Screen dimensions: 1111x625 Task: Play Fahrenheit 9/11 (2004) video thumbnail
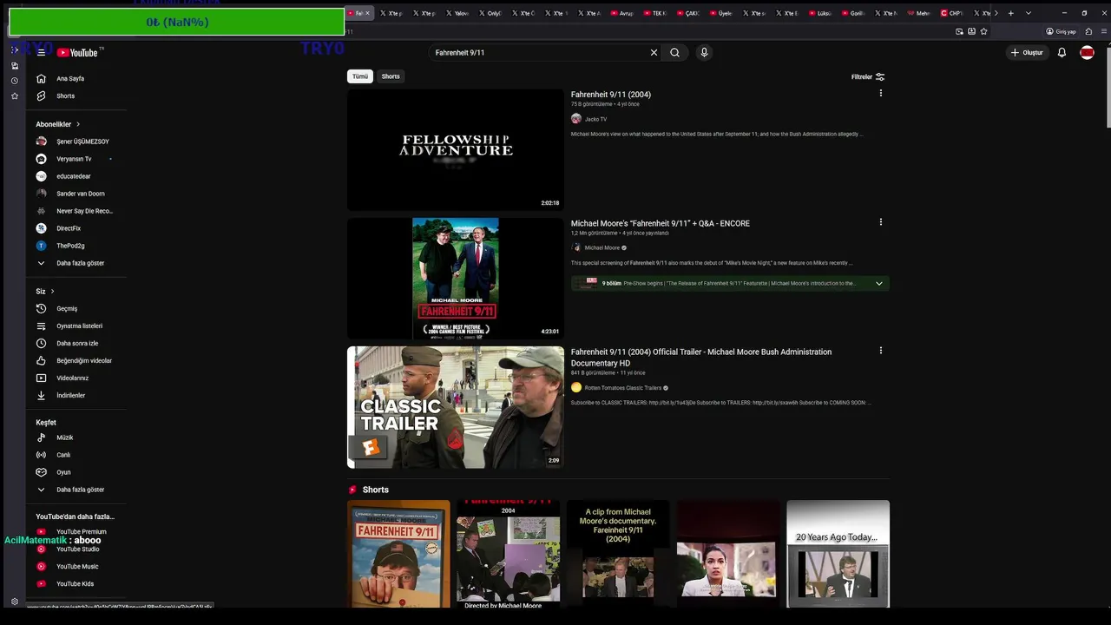[x=456, y=149]
